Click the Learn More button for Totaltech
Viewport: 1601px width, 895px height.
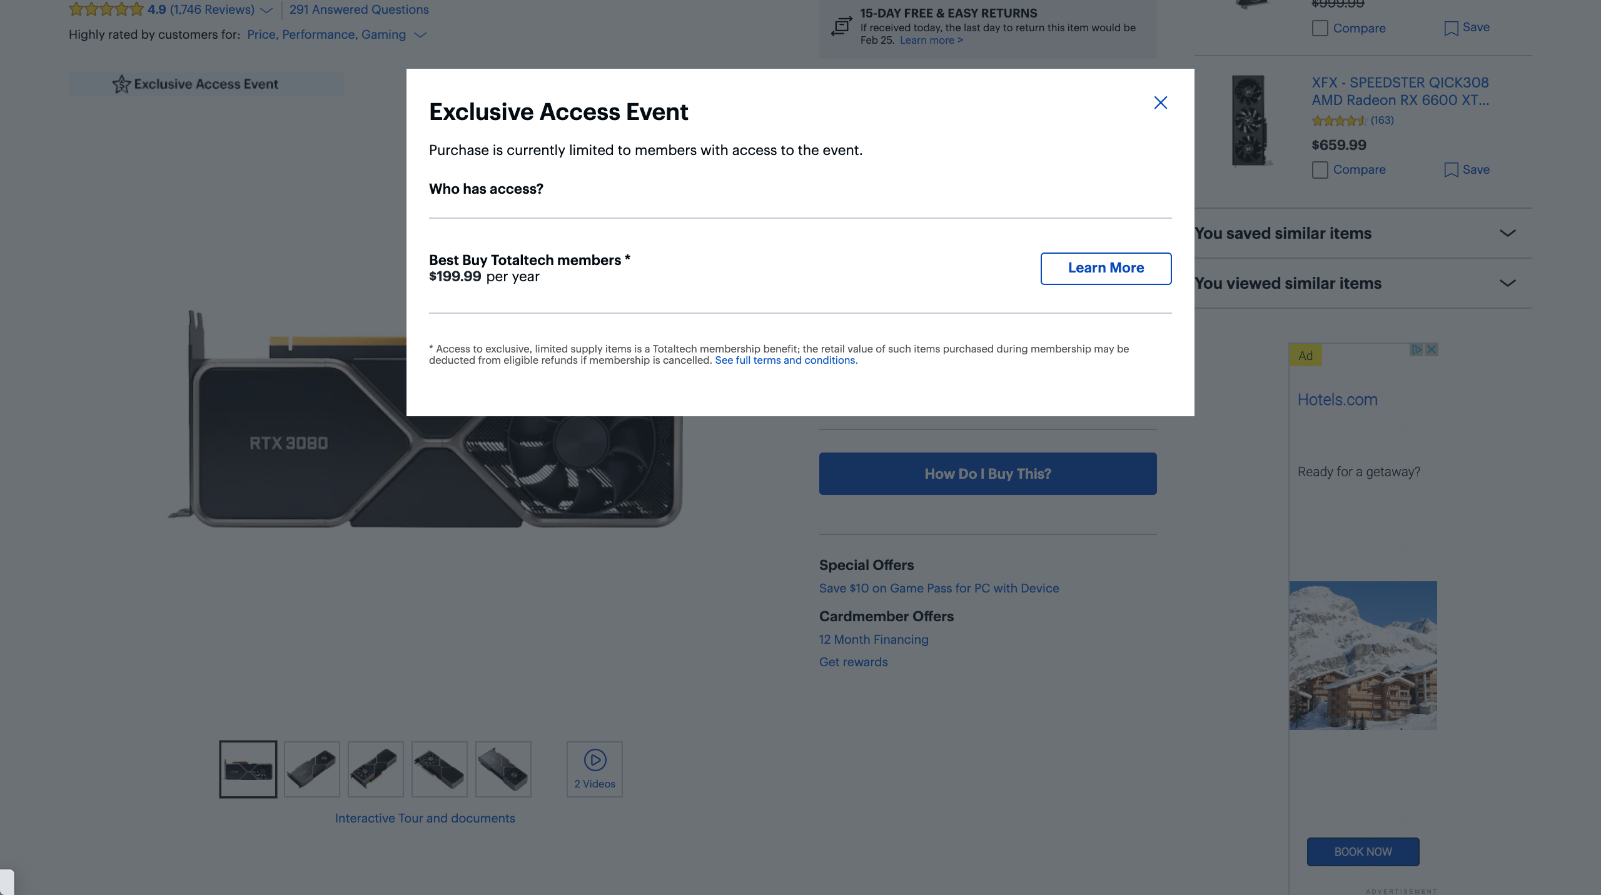(x=1106, y=268)
